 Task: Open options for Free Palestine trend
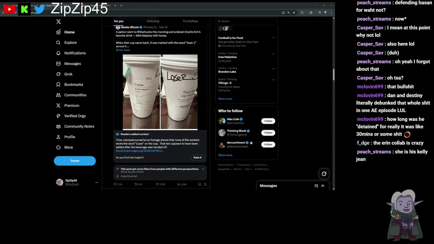click(x=274, y=54)
